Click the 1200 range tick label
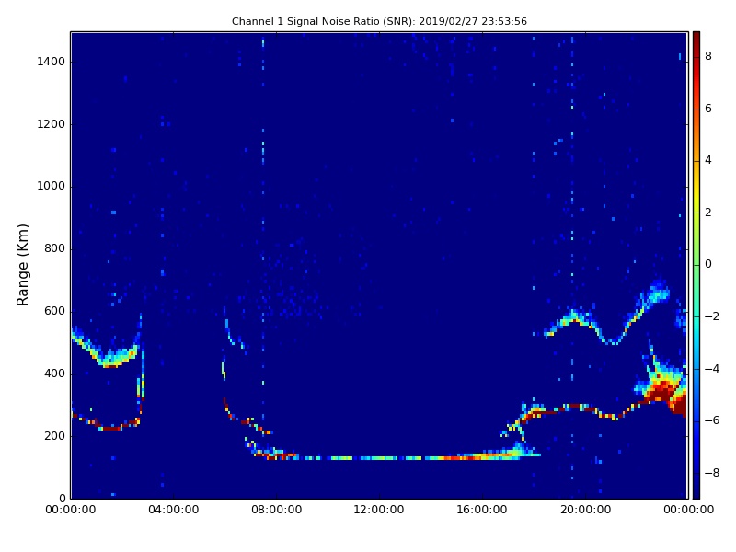Viewport: 736px width, 552px height. (52, 124)
